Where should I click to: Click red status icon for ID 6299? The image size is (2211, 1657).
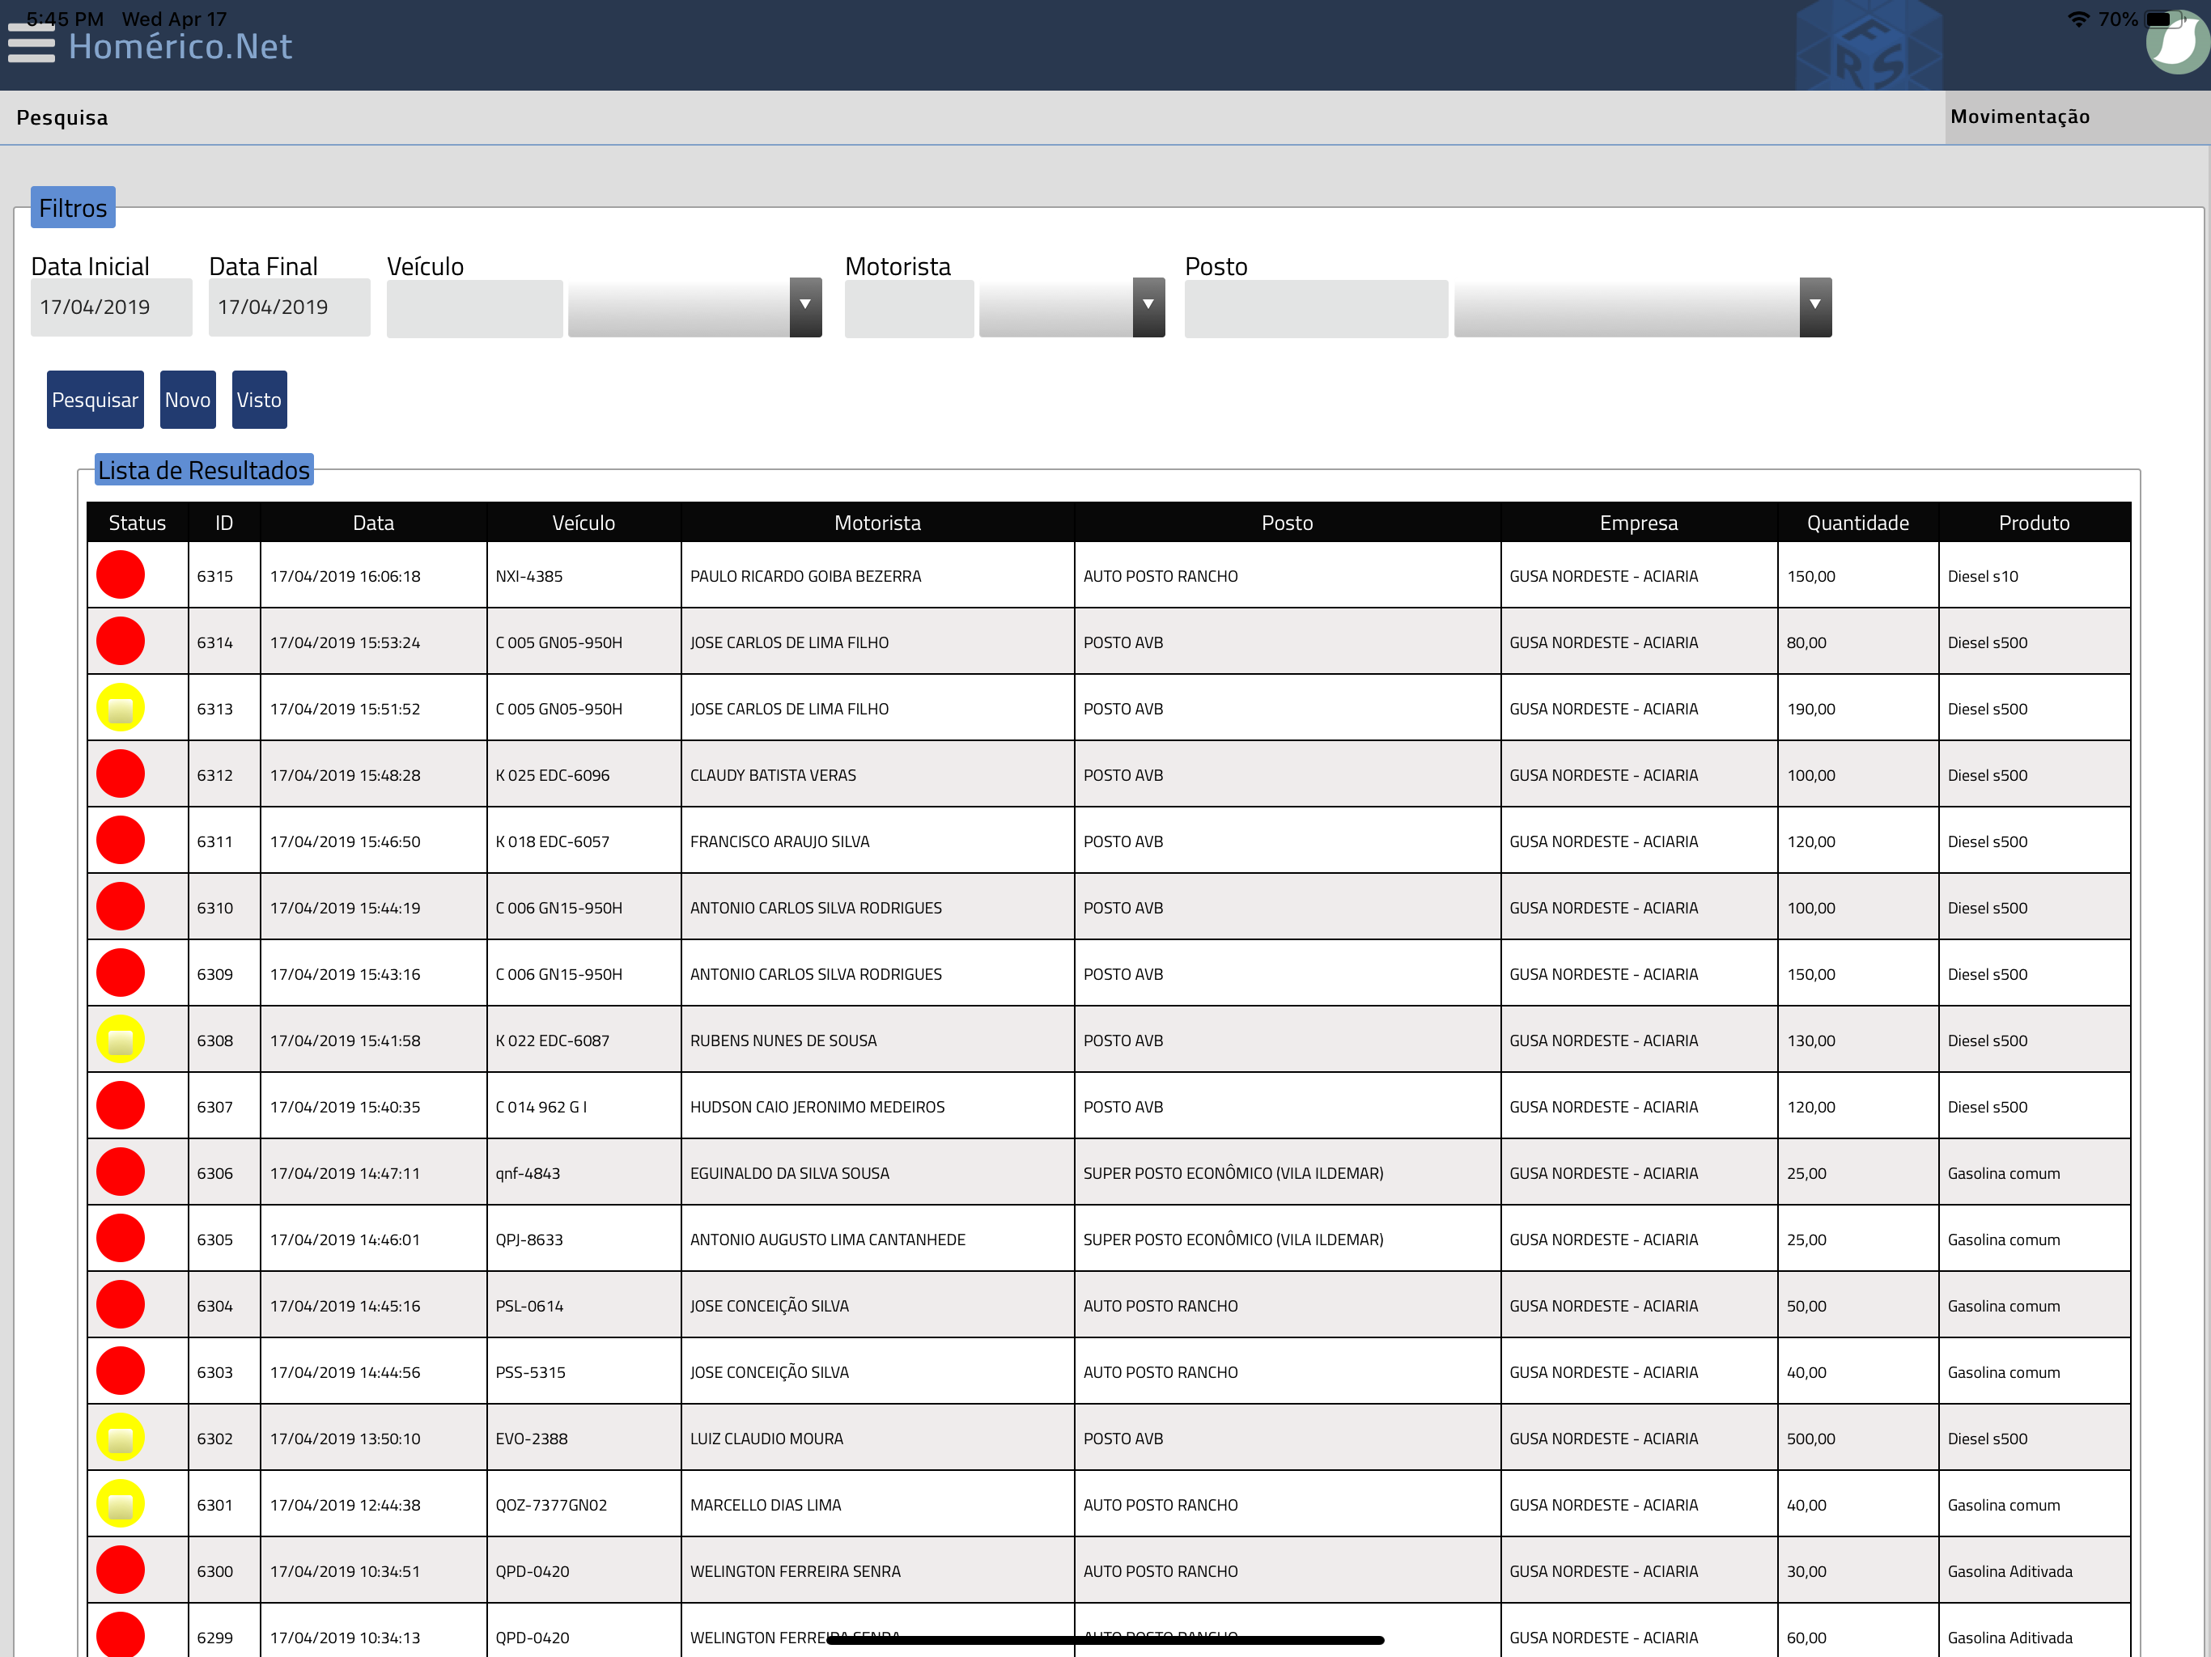pyautogui.click(x=121, y=1635)
